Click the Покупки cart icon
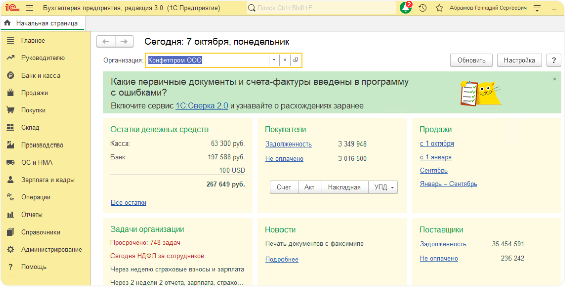 pos(11,110)
